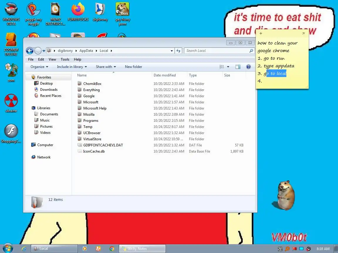338x253 pixels.
Task: Open the Firefox desktop shortcut
Action: (78, 12)
